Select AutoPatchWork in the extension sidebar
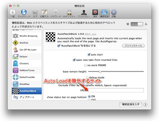 (x=27, y=91)
